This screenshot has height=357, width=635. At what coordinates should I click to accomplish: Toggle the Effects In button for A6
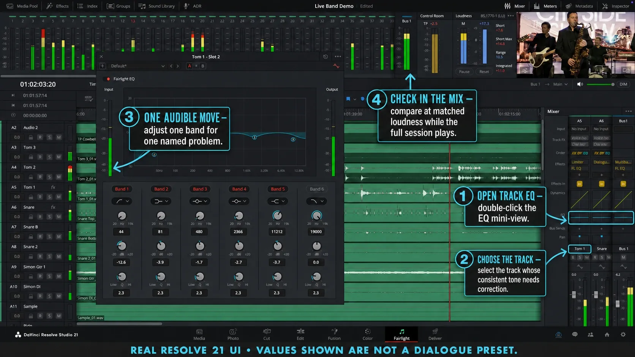(602, 184)
